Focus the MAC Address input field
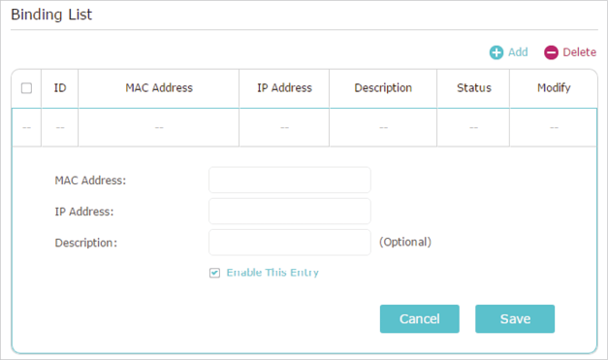Viewport: 608px width, 360px height. click(x=290, y=180)
